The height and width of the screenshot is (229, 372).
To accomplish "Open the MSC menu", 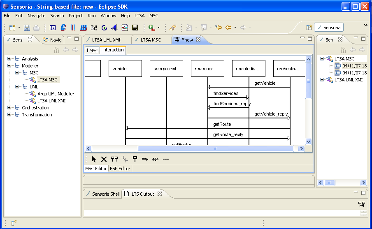I will click(154, 16).
